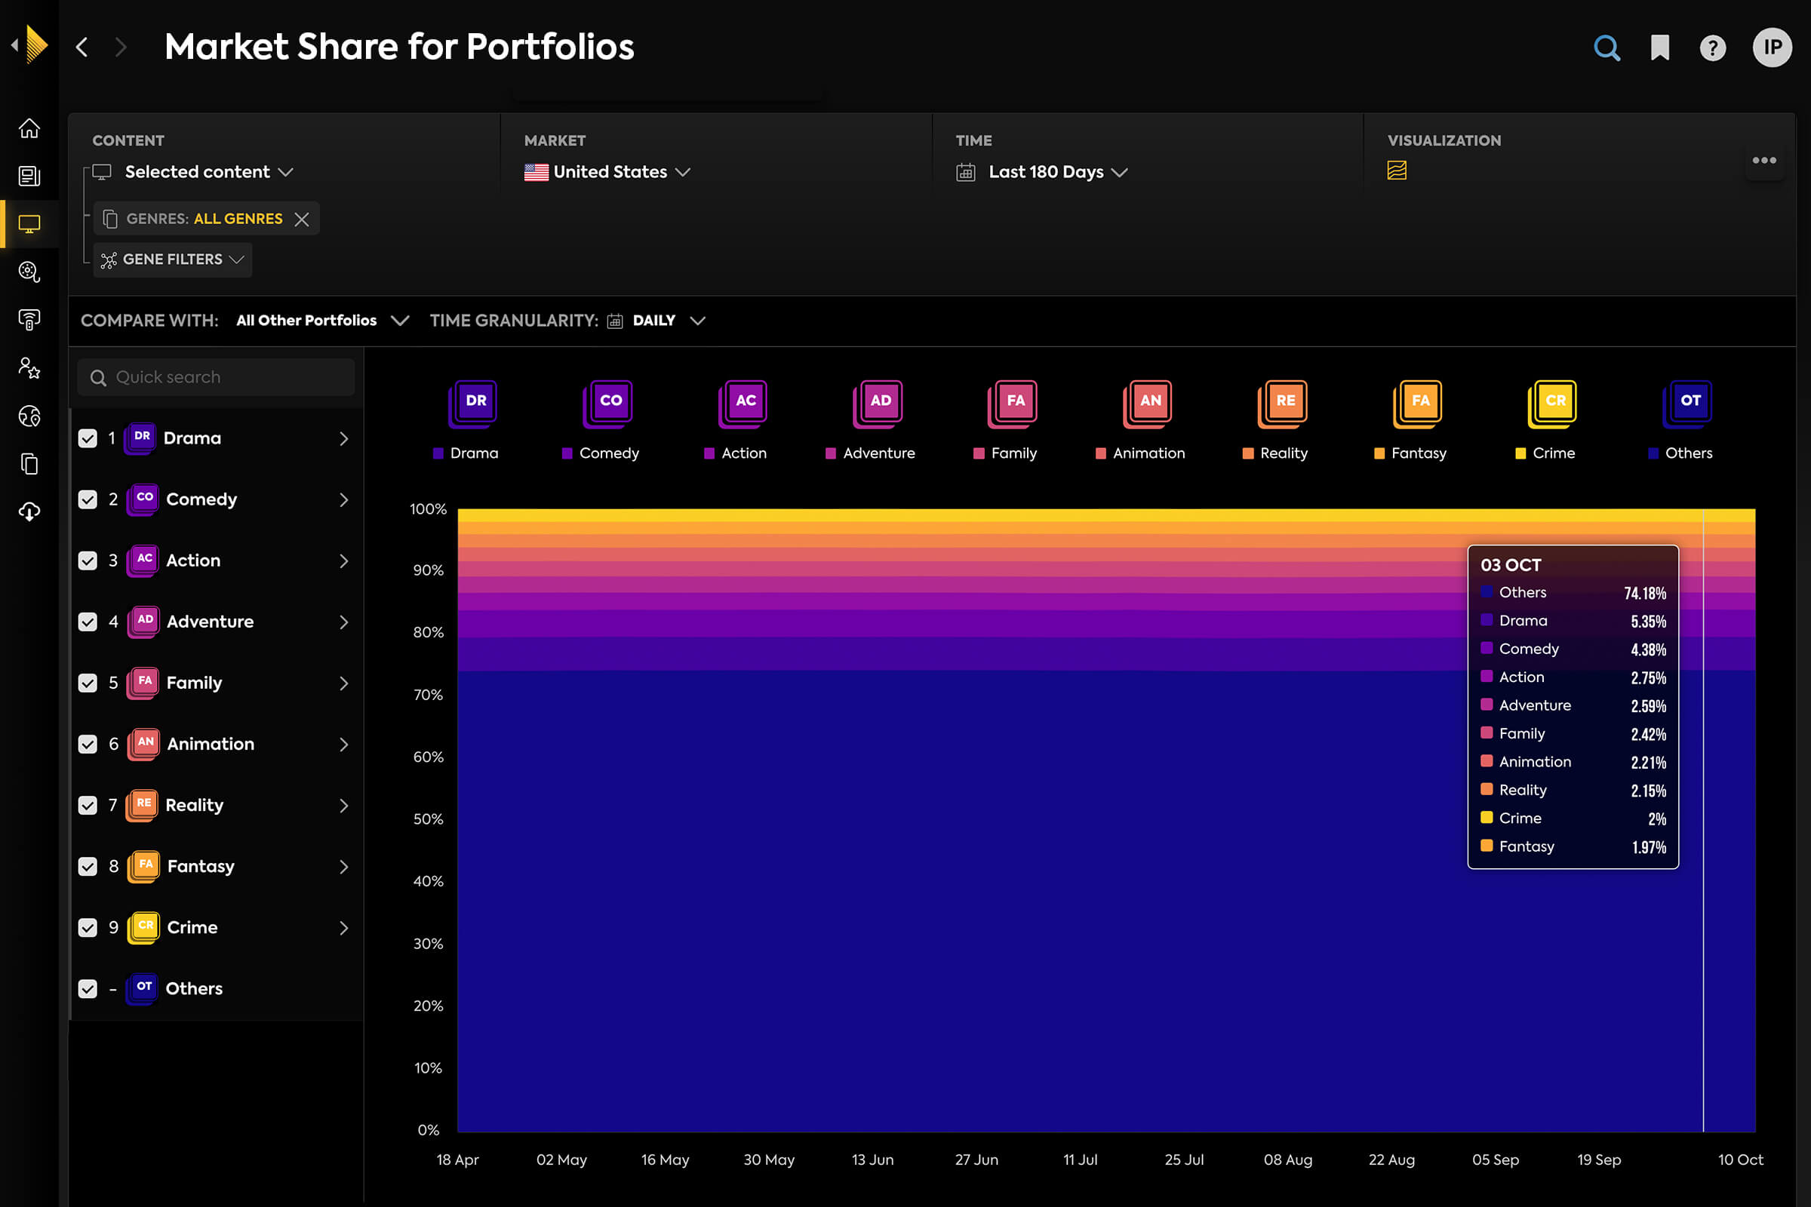Select Comedy row in portfolio list

(x=217, y=499)
